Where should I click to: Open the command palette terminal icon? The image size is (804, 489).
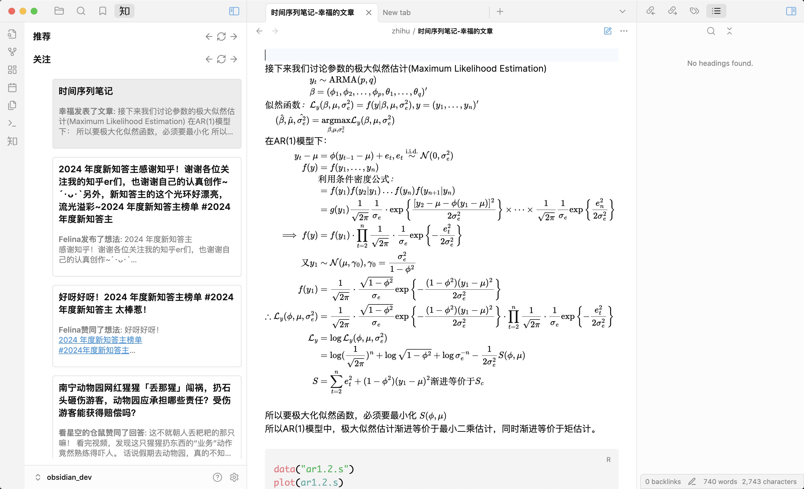(12, 123)
